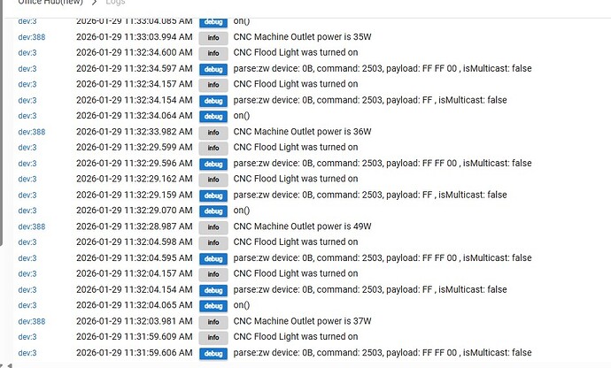Open dev:388 link for 36W power entry
Image resolution: width=611 pixels, height=368 pixels.
pyautogui.click(x=32, y=132)
